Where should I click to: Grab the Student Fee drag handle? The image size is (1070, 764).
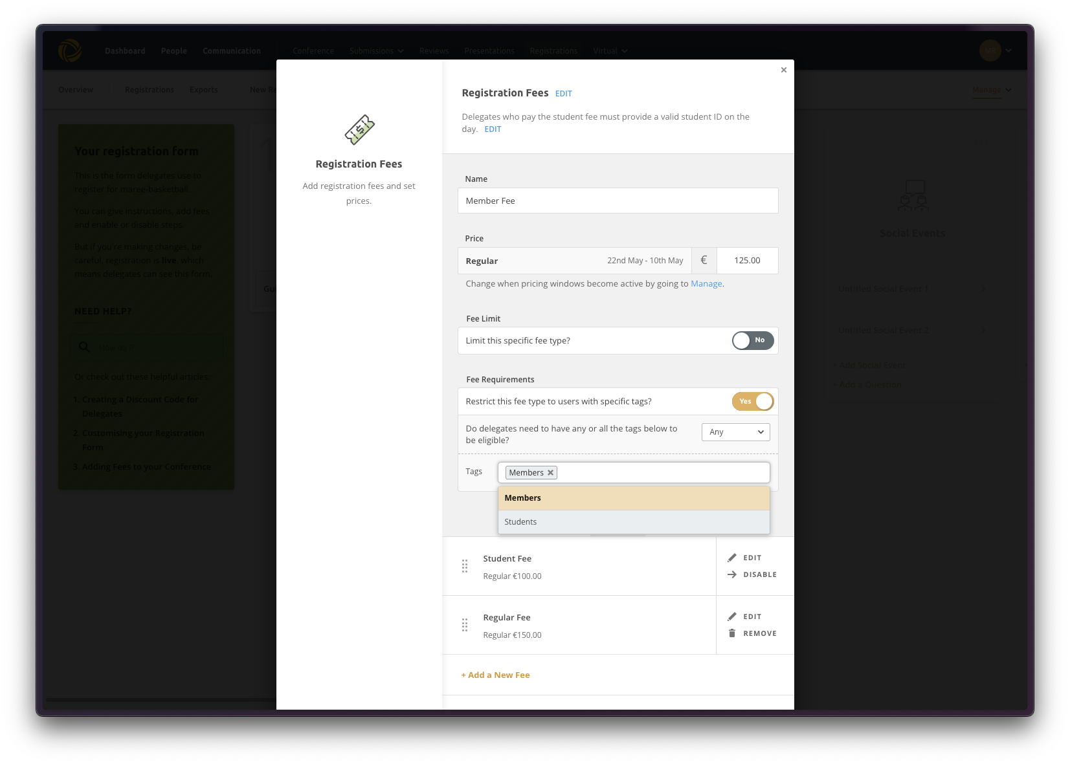(x=465, y=566)
